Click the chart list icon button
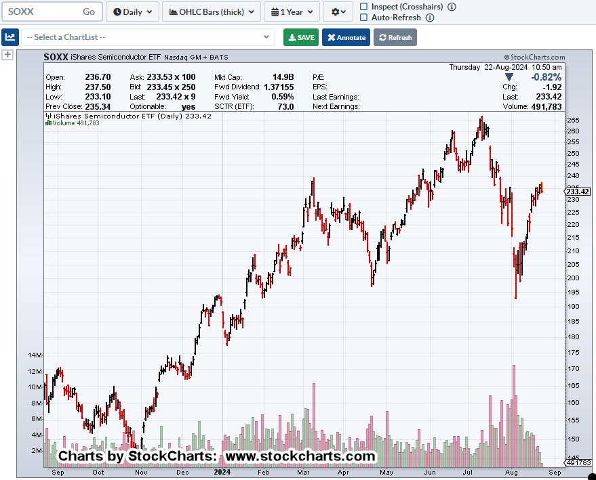The height and width of the screenshot is (480, 596). coord(9,37)
